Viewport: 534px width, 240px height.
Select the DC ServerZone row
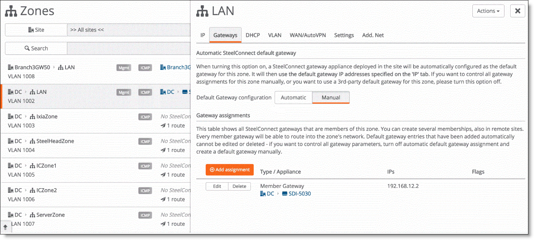(x=95, y=219)
